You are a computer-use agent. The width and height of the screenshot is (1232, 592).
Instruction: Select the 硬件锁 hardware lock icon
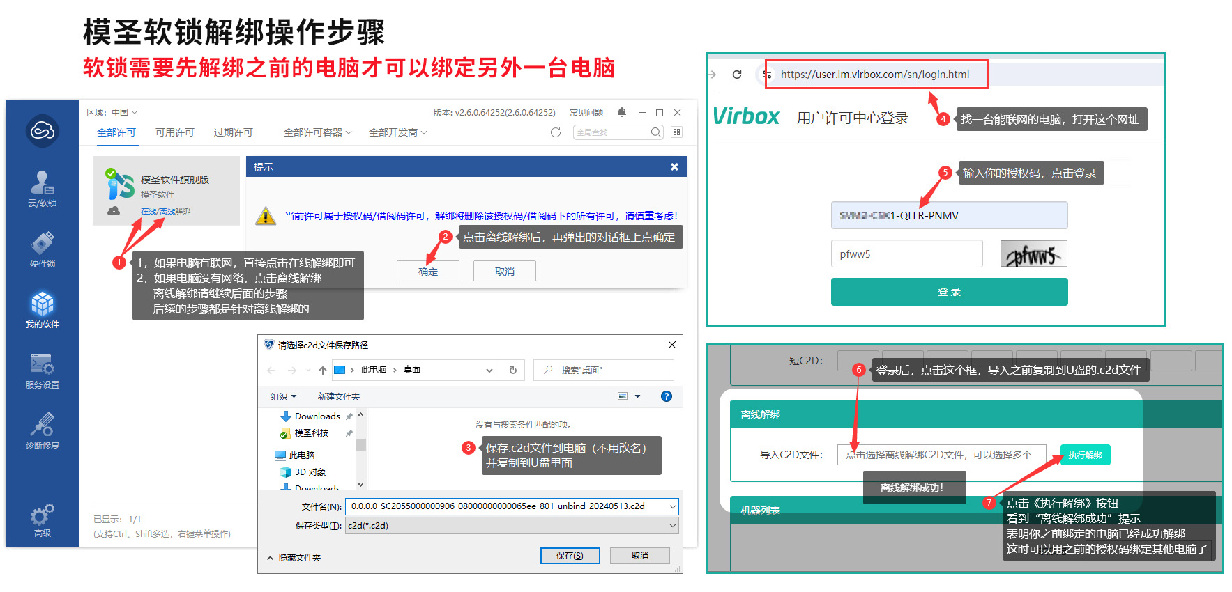(42, 249)
